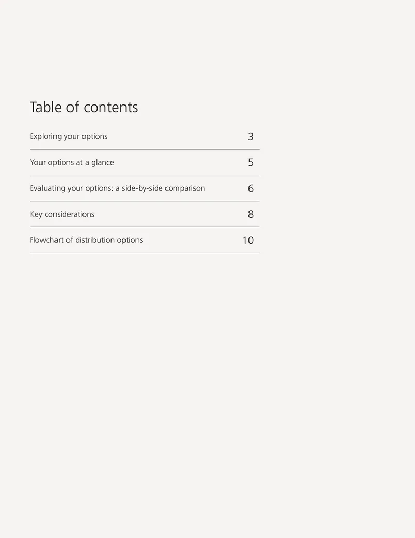Screen dimensions: 415x538
Task: Click page number 3 in contents
Action: (251, 137)
